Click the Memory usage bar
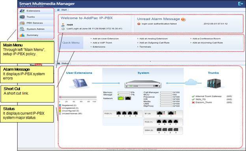This screenshot has width=246, height=151. point(124,92)
